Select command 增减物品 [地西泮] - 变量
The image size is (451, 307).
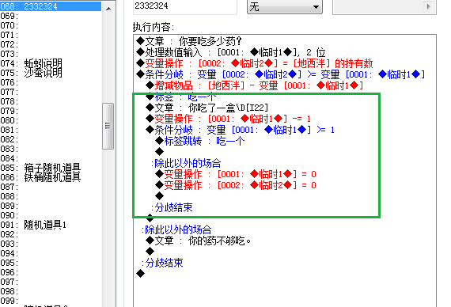(x=254, y=85)
